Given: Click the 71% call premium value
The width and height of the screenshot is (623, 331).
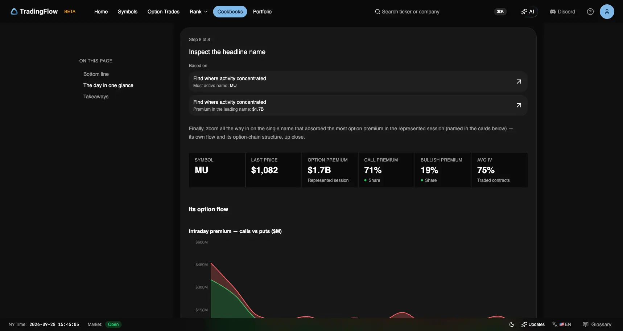Looking at the screenshot, I should [373, 170].
